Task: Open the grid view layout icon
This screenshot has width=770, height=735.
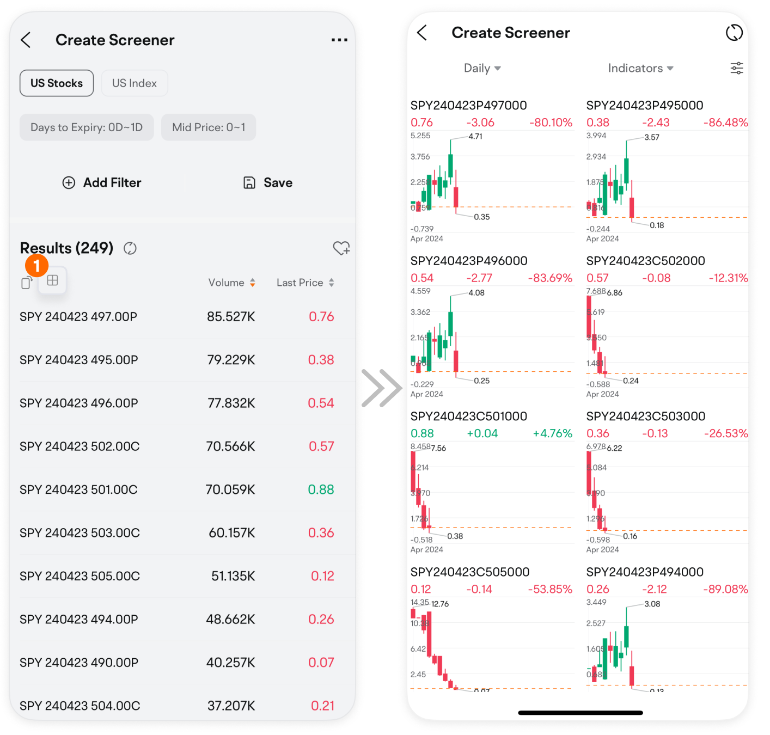Action: point(52,280)
